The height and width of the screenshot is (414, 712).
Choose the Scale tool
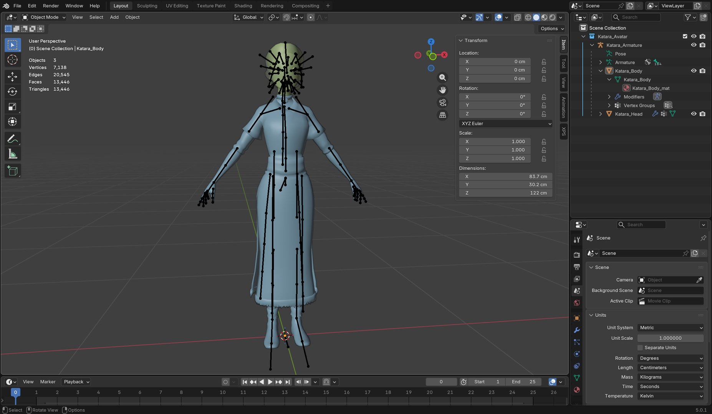12,107
